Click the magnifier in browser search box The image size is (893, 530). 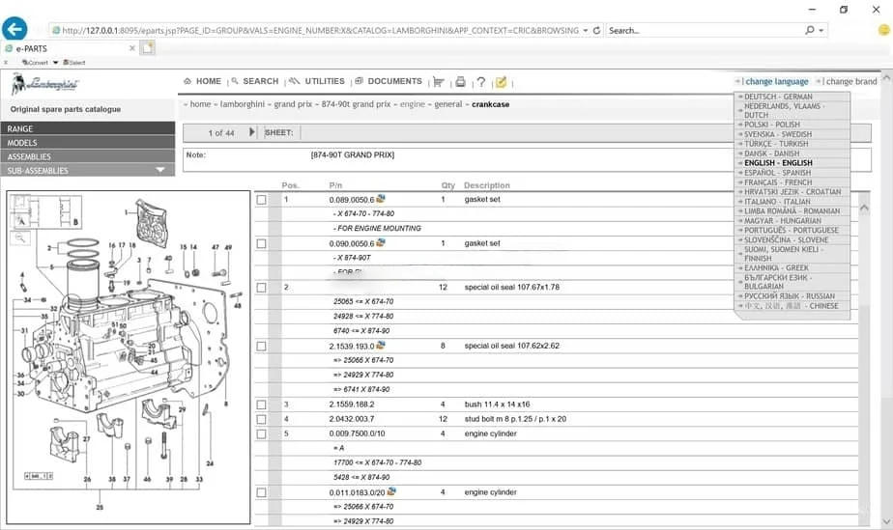tap(809, 30)
